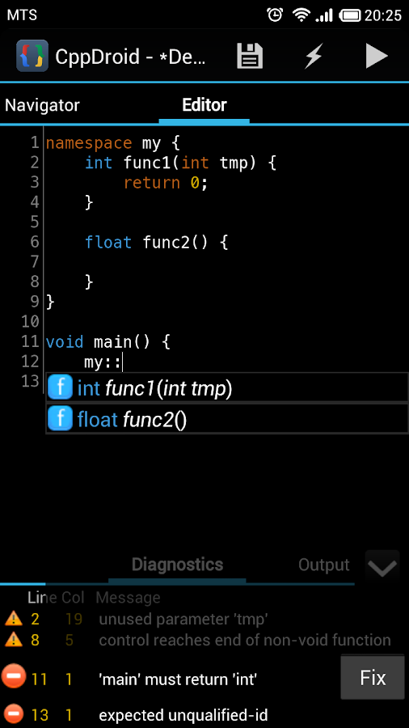Tap the cellular signal strength icon
The image size is (409, 728).
[324, 15]
